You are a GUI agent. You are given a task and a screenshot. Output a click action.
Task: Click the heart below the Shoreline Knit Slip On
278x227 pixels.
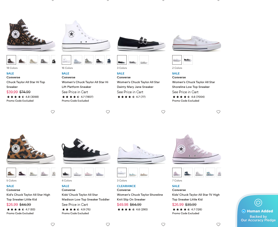click(x=163, y=224)
